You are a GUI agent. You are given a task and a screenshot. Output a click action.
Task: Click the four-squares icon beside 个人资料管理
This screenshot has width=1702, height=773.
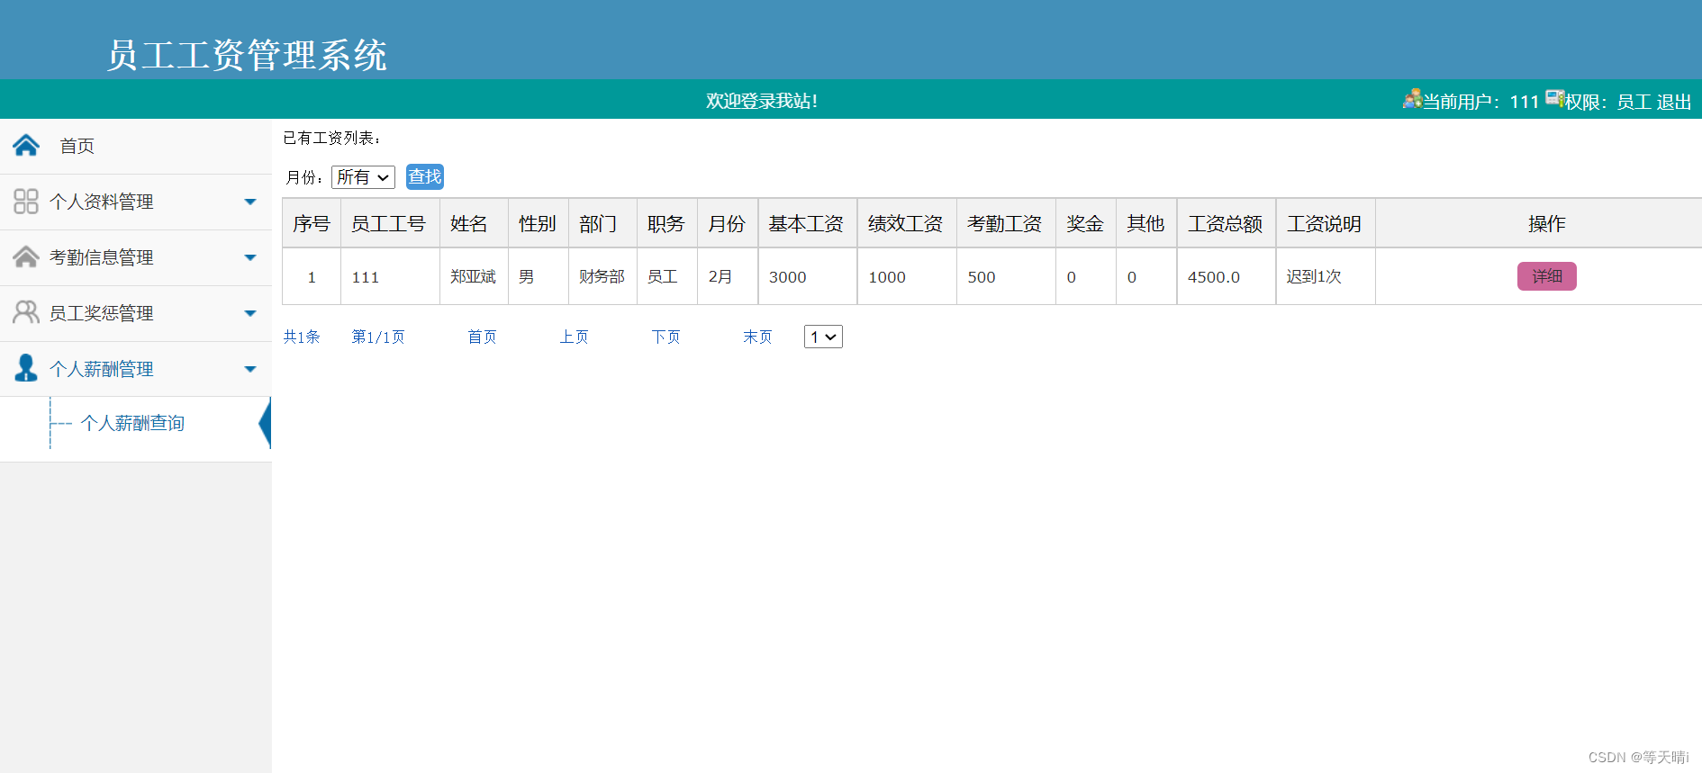pyautogui.click(x=26, y=201)
